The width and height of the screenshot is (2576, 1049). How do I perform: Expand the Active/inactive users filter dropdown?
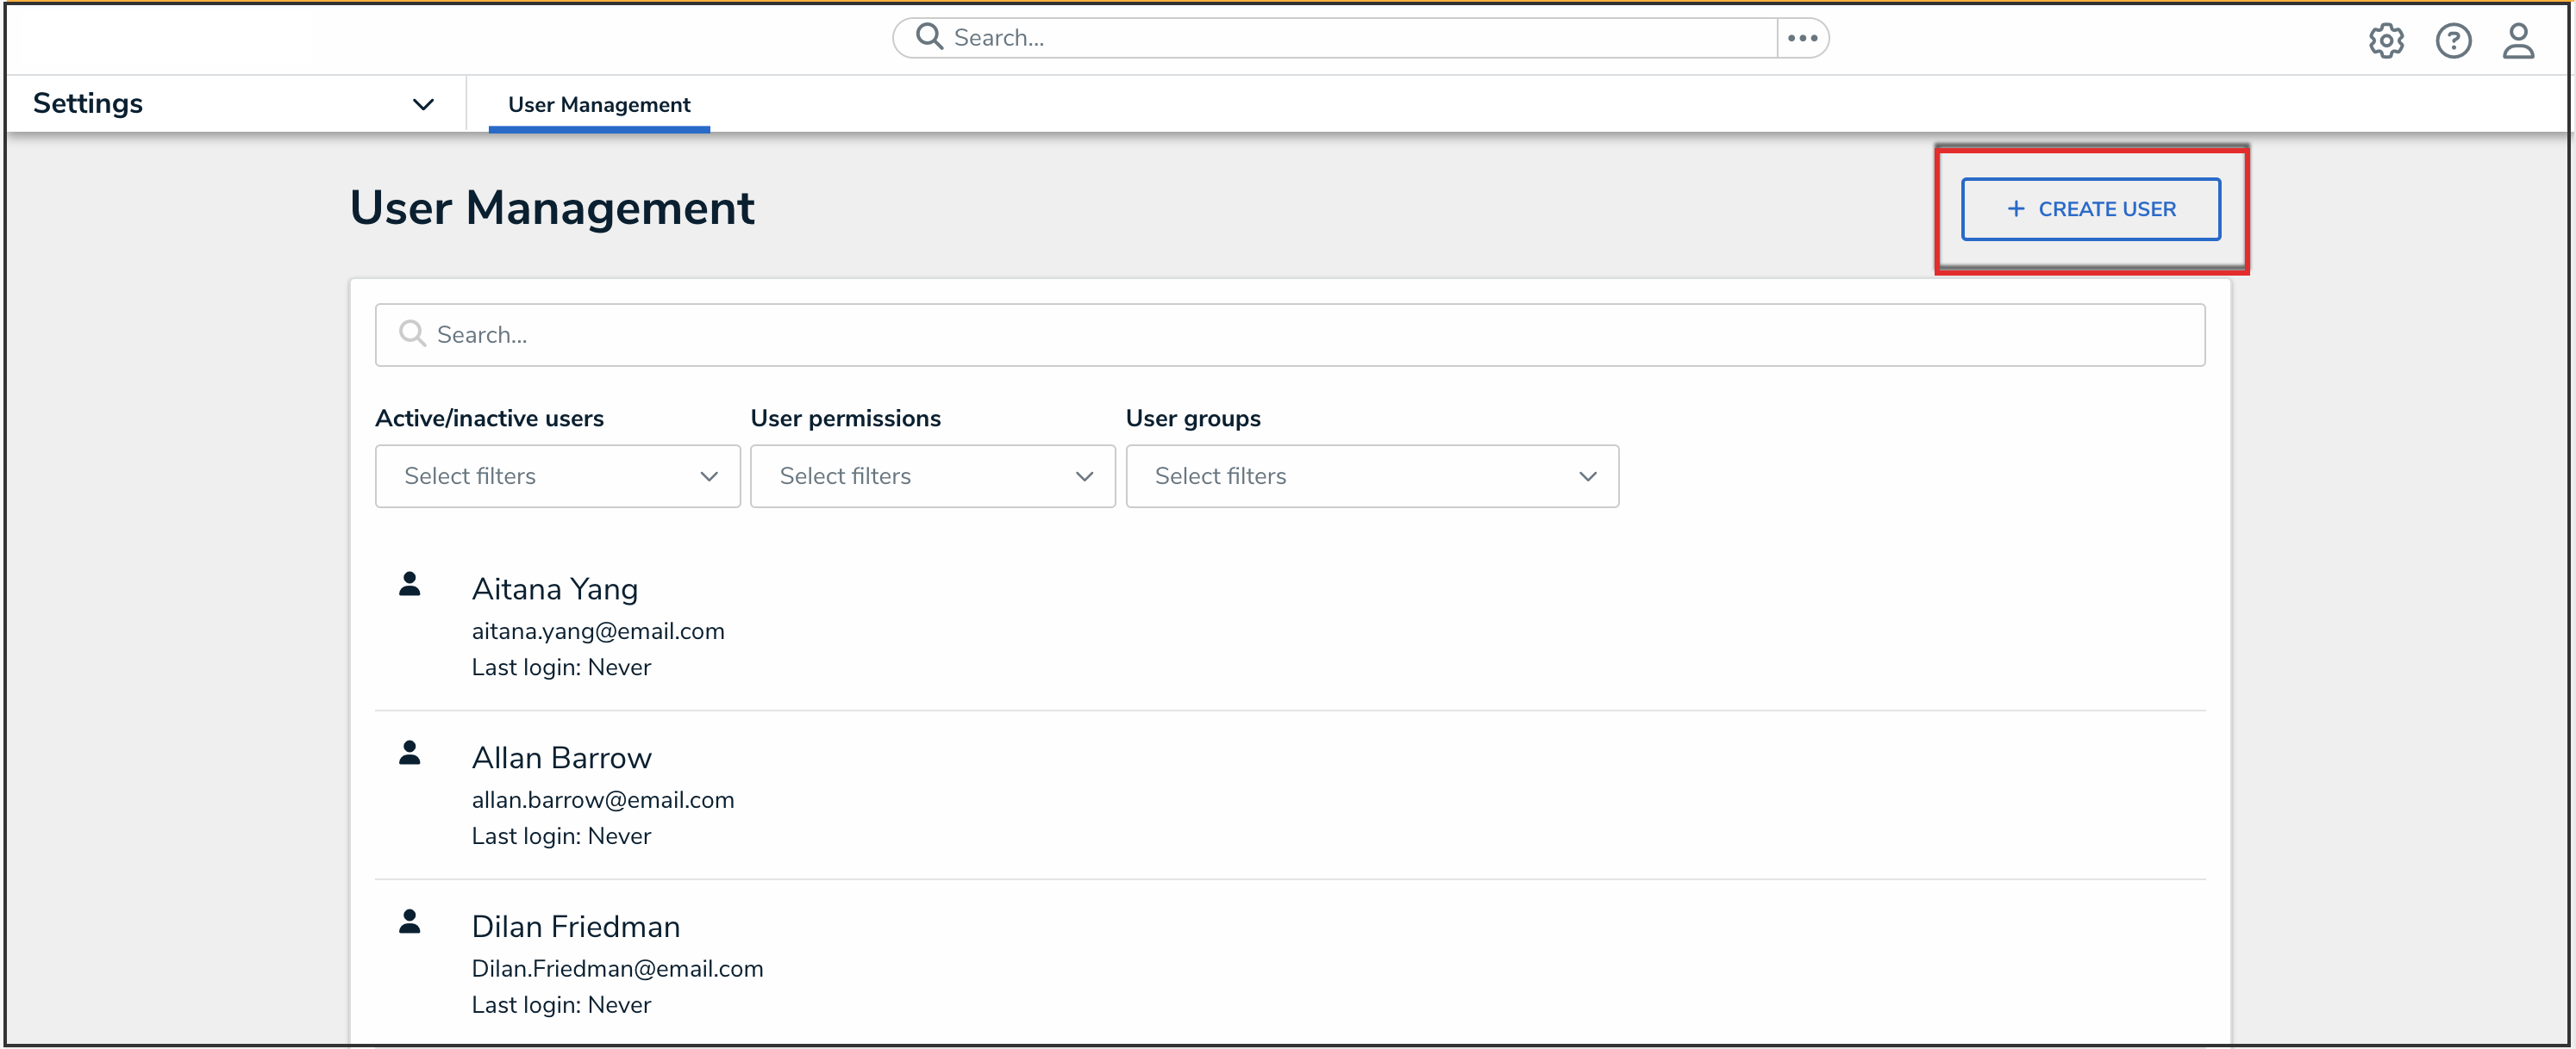pos(557,476)
